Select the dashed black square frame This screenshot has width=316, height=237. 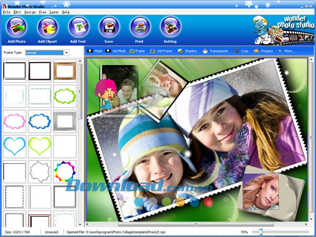tap(15, 197)
